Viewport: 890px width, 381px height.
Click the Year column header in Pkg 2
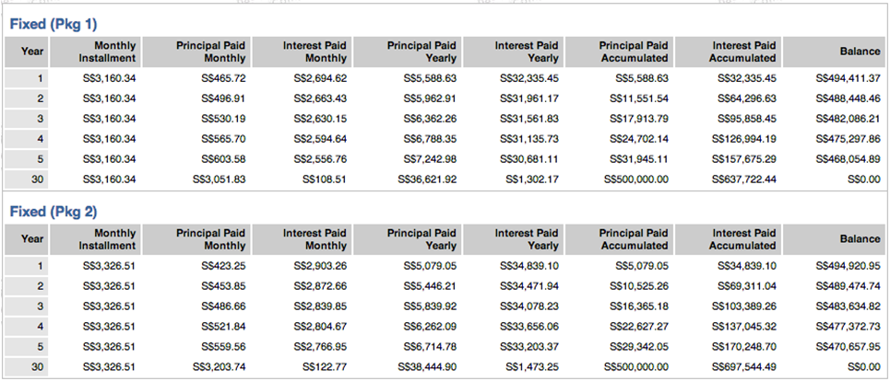27,239
